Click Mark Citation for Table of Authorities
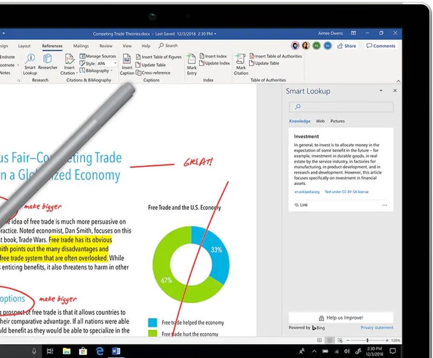Image resolution: width=433 pixels, height=358 pixels. pyautogui.click(x=240, y=64)
